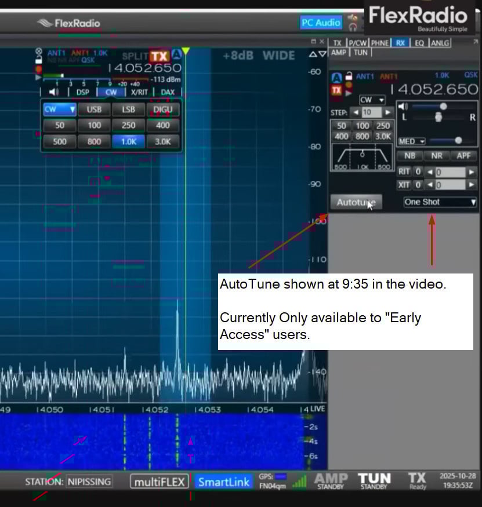Toggle the orange TX indicator on the slice flag
The height and width of the screenshot is (507, 482).
pyautogui.click(x=160, y=56)
